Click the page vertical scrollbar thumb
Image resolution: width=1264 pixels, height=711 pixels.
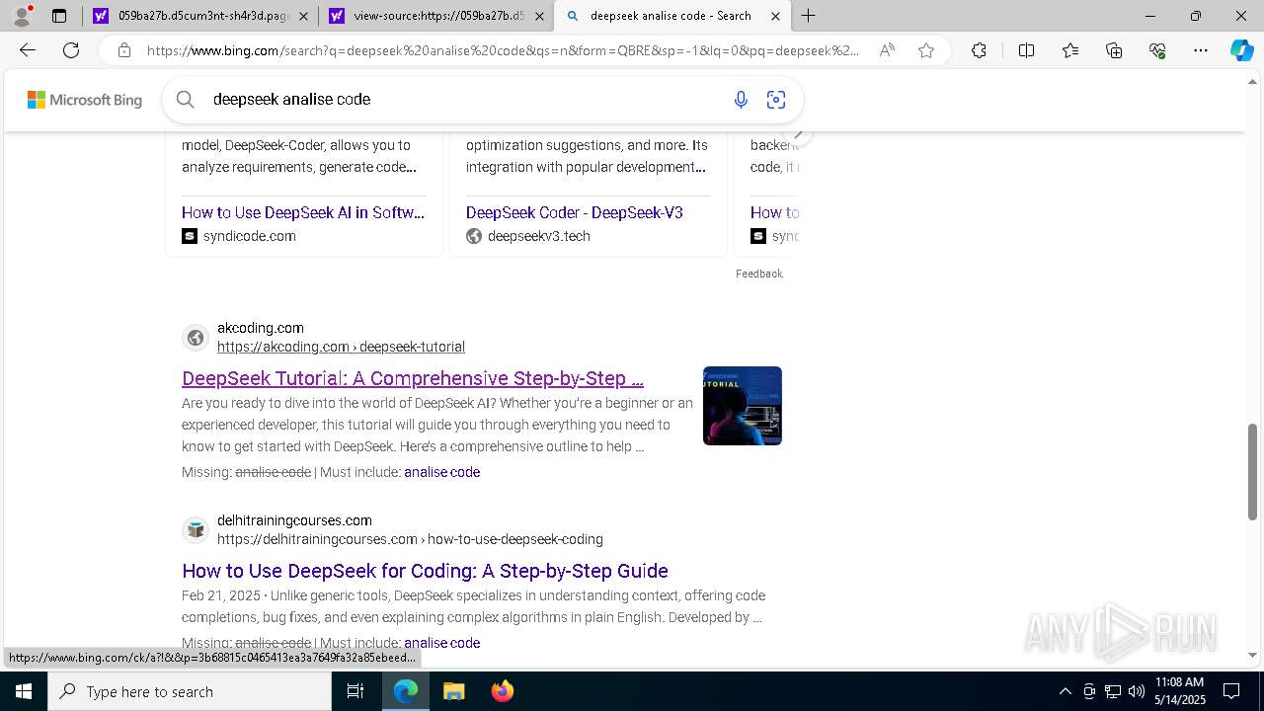[x=1253, y=472]
